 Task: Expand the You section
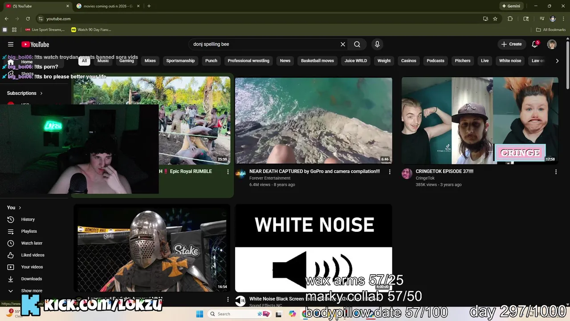point(14,208)
